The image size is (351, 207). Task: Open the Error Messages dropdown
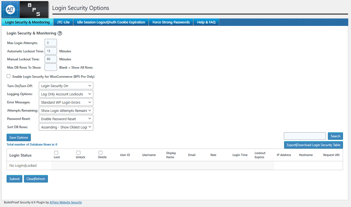pyautogui.click(x=66, y=102)
